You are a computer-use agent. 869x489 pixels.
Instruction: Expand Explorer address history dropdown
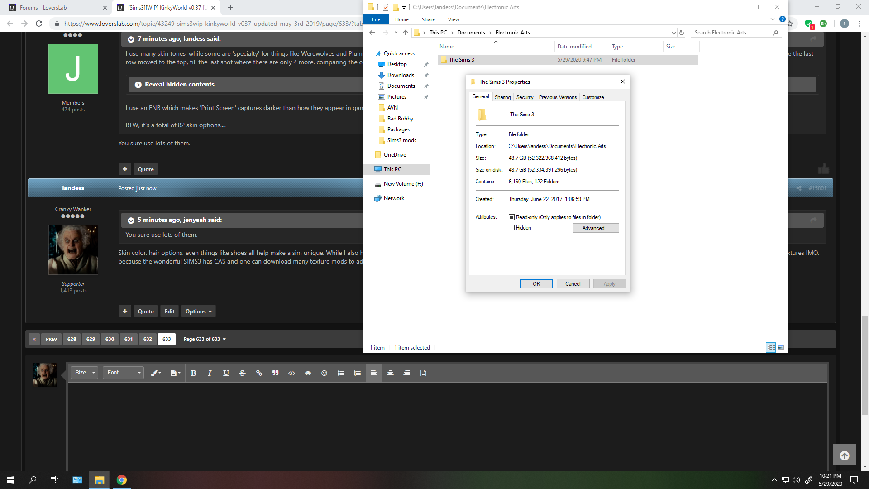click(x=673, y=33)
